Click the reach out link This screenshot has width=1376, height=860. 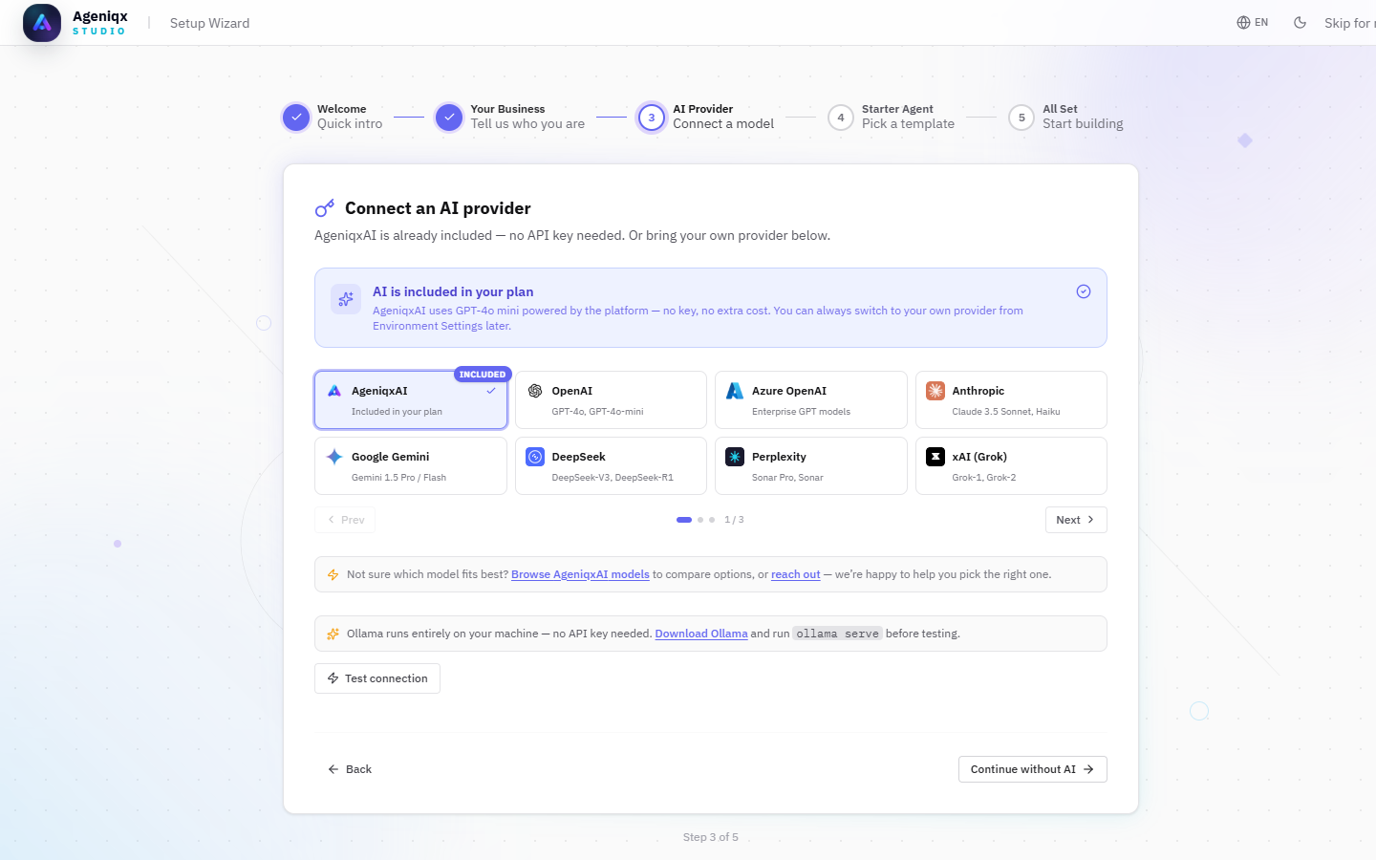pyautogui.click(x=796, y=574)
